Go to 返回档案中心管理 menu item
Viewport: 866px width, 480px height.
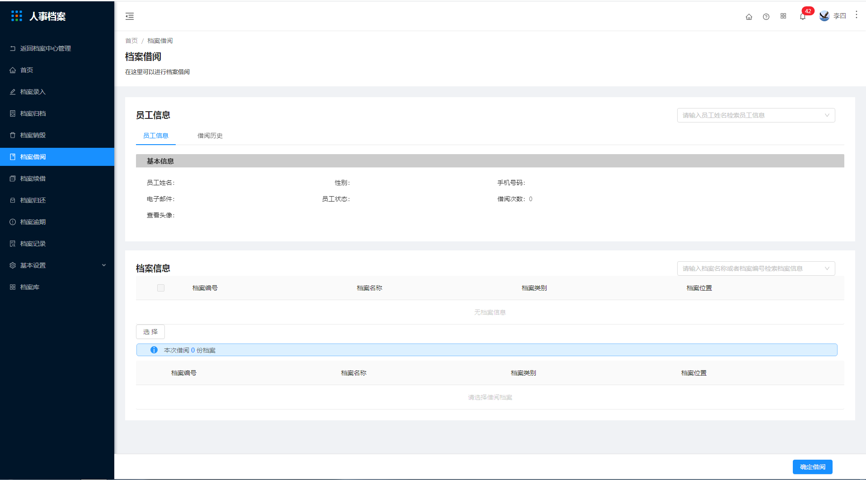tap(57, 48)
